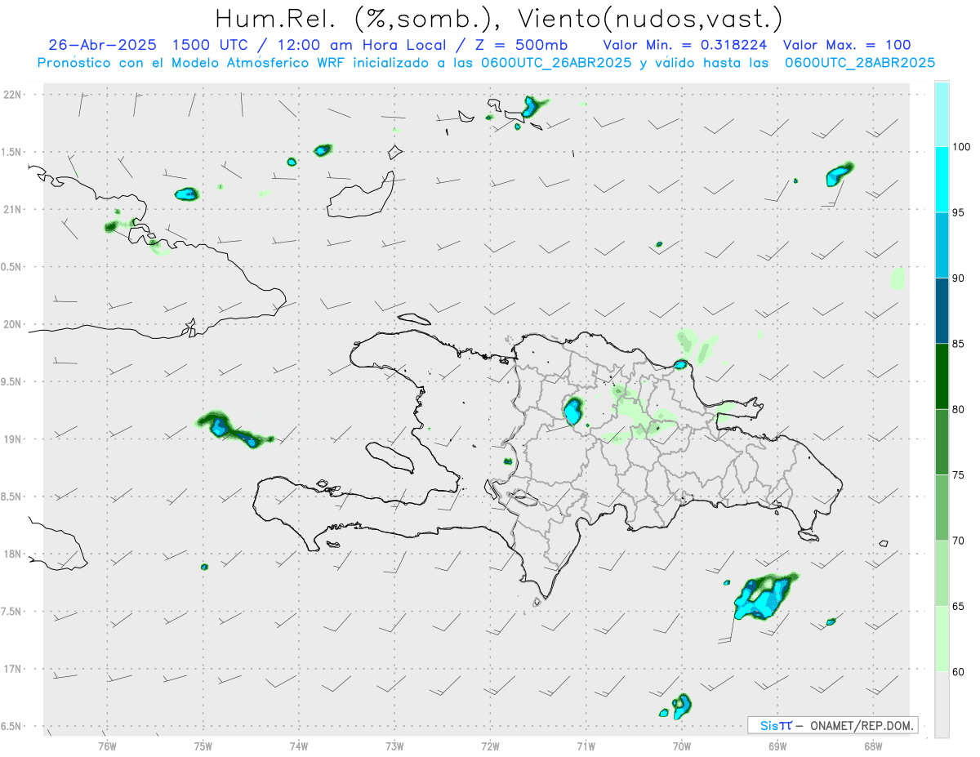Image resolution: width=980 pixels, height=757 pixels.
Task: Click the dark blue 85–90 colorbar segment
Action: (x=942, y=311)
